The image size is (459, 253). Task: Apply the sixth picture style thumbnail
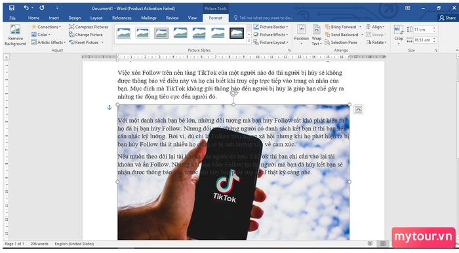point(218,33)
